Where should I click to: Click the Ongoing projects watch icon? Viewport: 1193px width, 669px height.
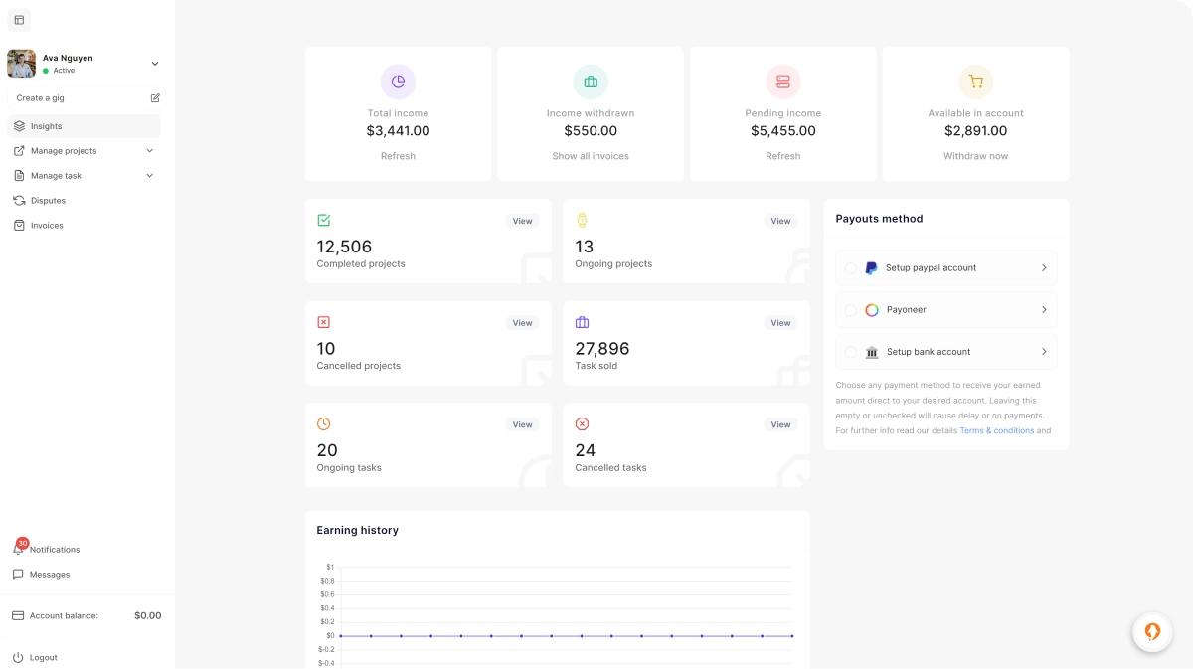(x=583, y=220)
